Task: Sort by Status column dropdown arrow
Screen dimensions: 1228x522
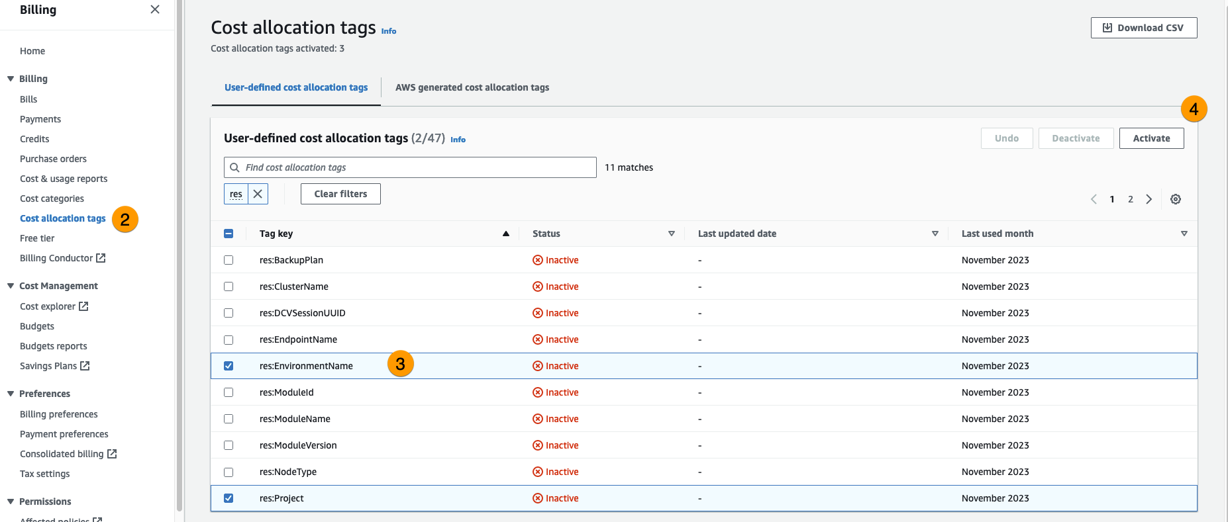Action: click(x=671, y=234)
